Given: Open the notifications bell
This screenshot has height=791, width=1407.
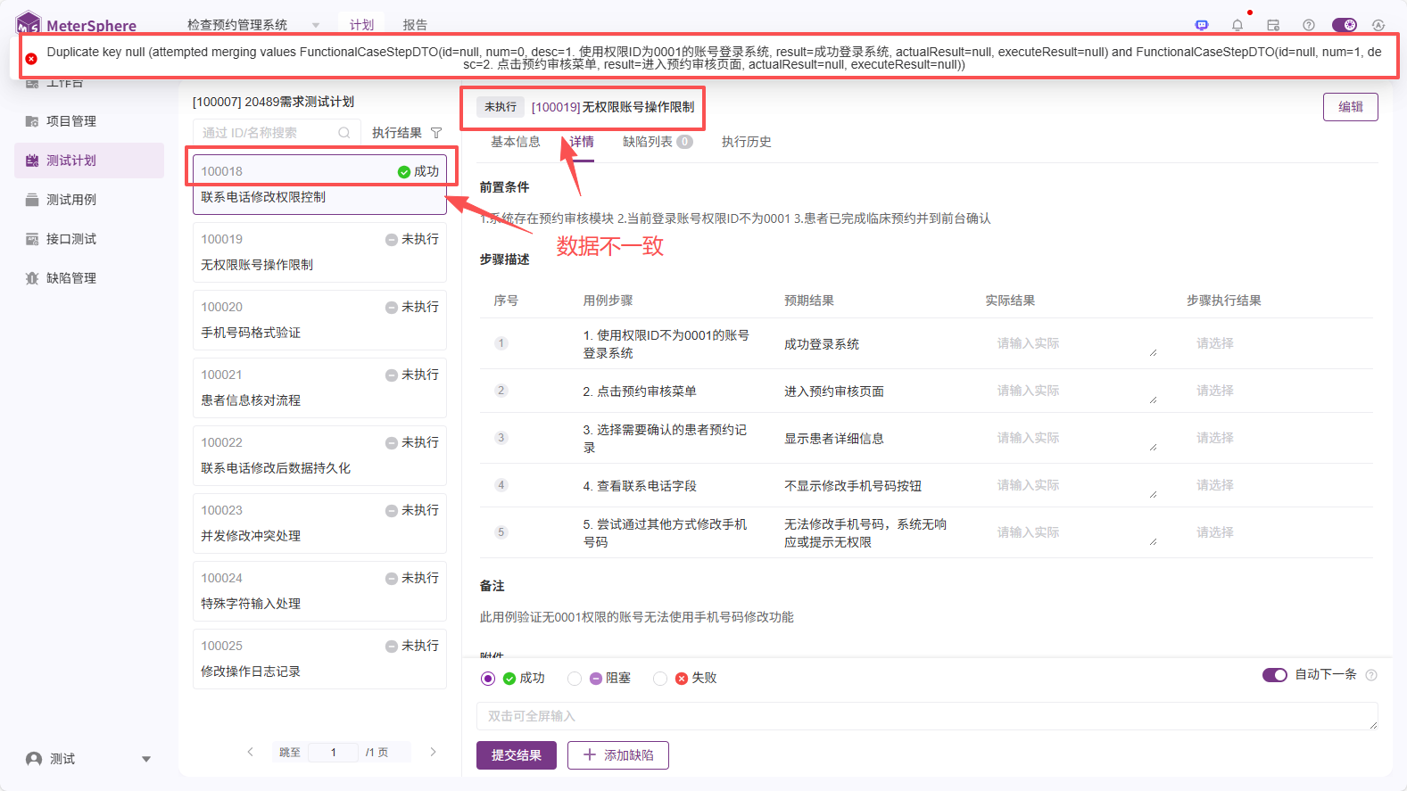Looking at the screenshot, I should 1237,25.
